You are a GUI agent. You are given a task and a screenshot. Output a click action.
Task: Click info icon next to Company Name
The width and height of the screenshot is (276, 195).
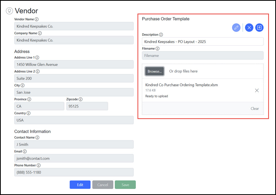click(x=40, y=33)
